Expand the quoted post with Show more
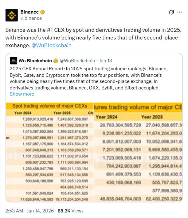 coord(22,94)
